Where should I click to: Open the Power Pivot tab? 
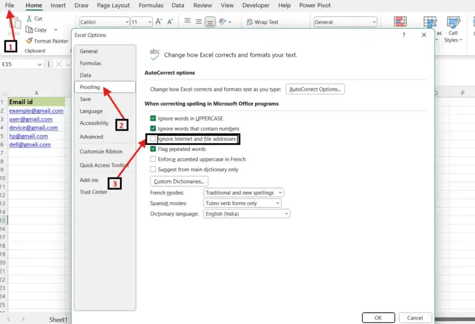click(x=315, y=5)
